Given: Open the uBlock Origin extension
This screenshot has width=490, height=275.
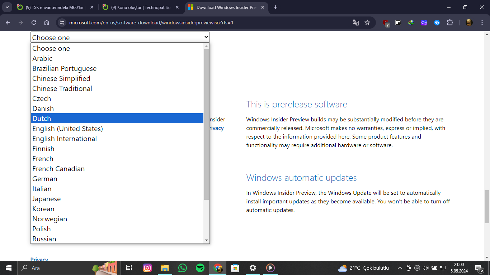Looking at the screenshot, I should (x=386, y=23).
